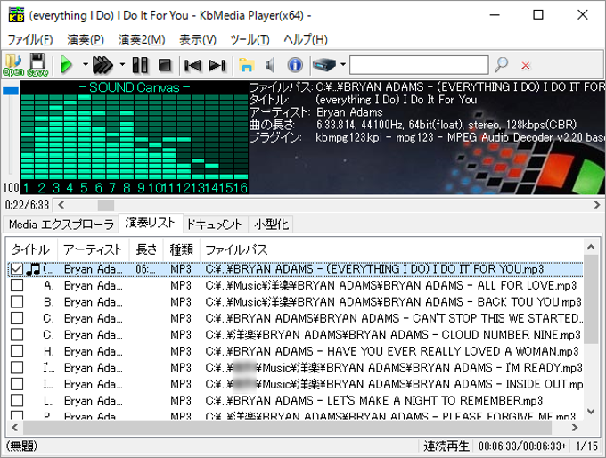
Task: Open the output device dropdown arrow
Action: pos(343,64)
